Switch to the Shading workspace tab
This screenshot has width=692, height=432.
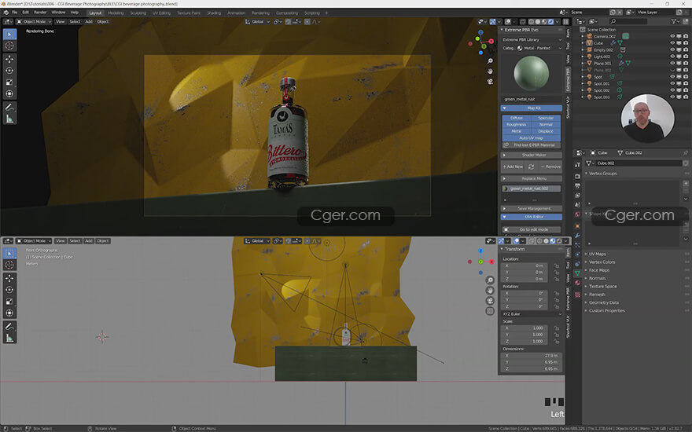tap(214, 13)
